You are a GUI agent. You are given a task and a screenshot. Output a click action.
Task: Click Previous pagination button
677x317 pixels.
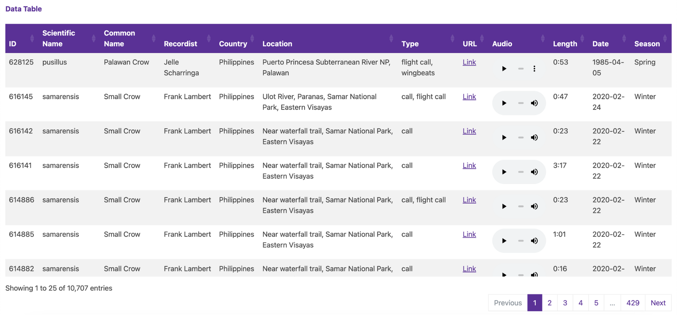click(x=508, y=303)
